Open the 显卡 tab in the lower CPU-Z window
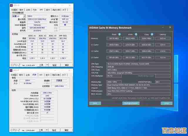Screen dimensions: 188x136 [48, 75]
